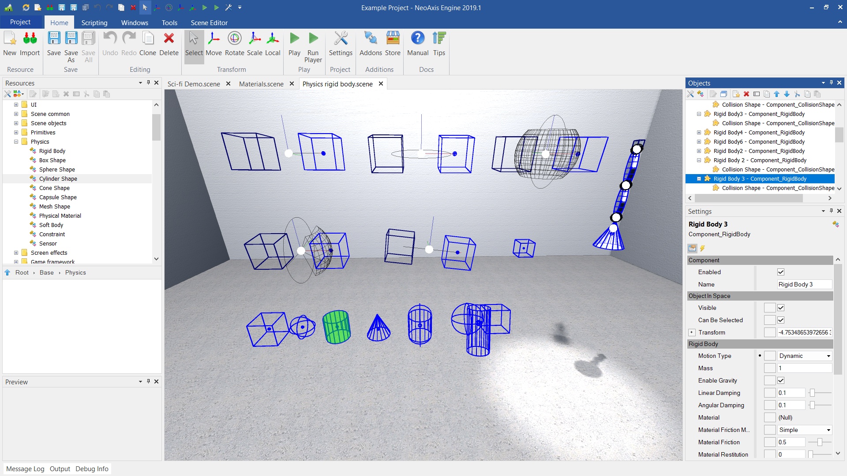847x476 pixels.
Task: Expand the Screen effects folder
Action: pos(16,253)
